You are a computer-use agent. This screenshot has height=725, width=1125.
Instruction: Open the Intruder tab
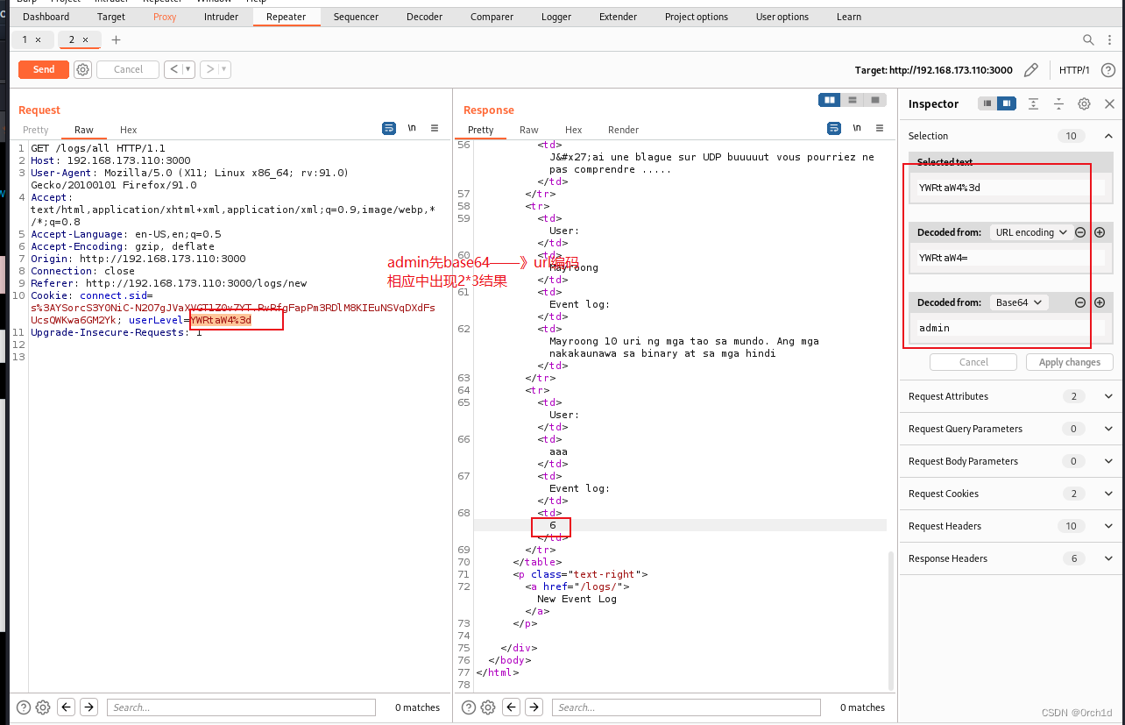coord(221,17)
